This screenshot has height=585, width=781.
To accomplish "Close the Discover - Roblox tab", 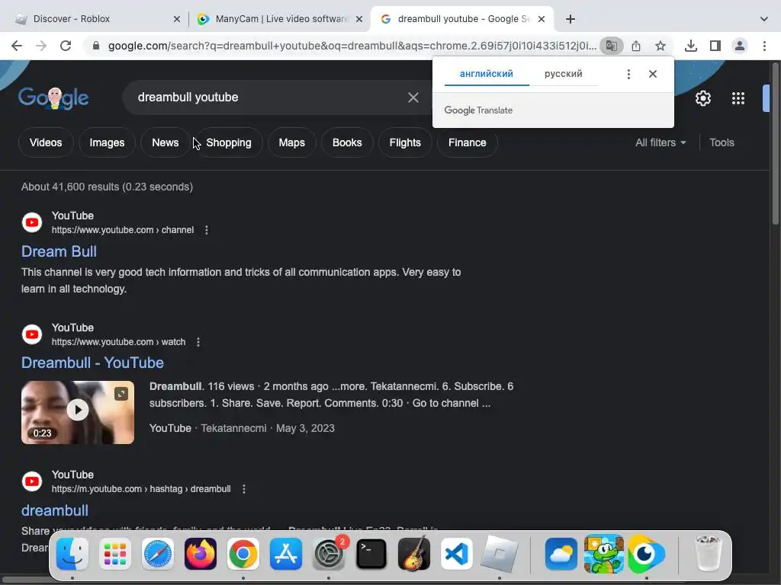I will pyautogui.click(x=177, y=19).
